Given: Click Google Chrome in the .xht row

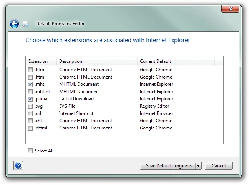Looking at the screenshot, I should pos(156,121).
